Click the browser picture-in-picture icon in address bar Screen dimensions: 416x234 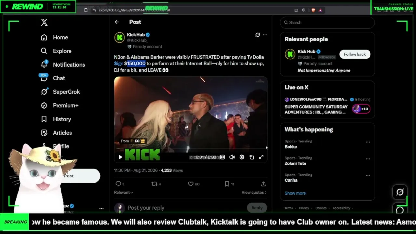296,10
